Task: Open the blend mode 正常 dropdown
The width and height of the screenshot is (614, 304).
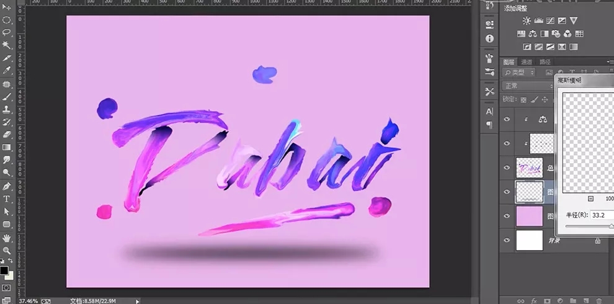Action: click(x=527, y=86)
